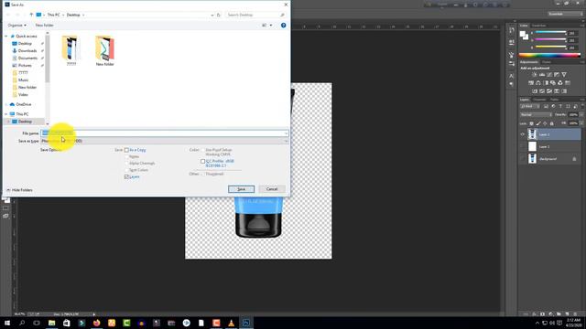Cancel the Save As dialog

pyautogui.click(x=272, y=189)
